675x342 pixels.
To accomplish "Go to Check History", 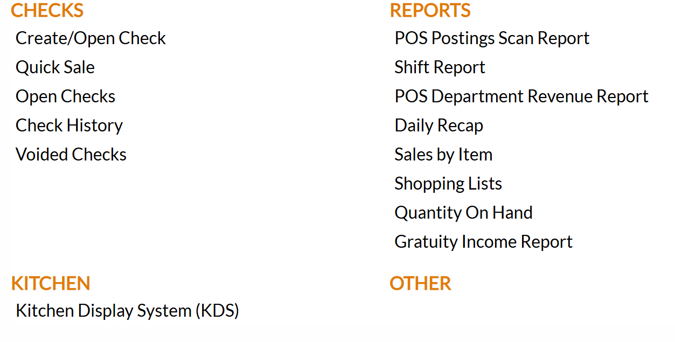I will pos(69,125).
